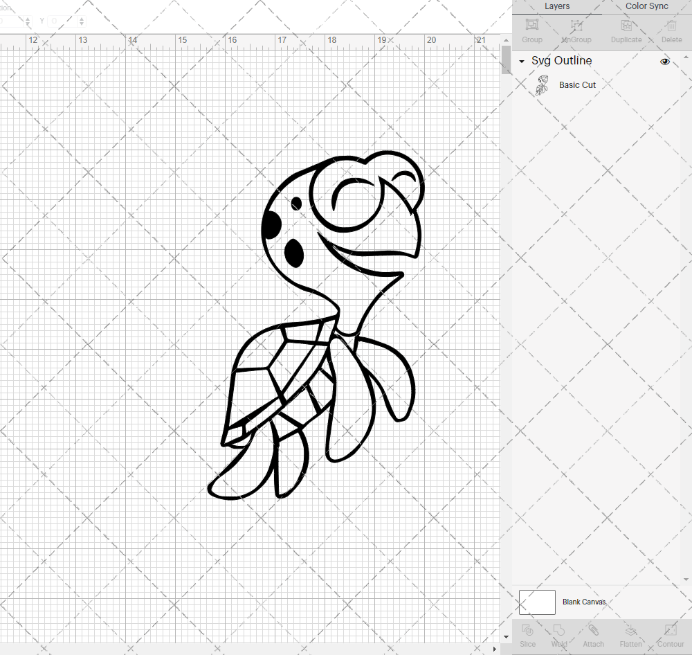Click the Layers panel scroll up arrow
692x655 pixels.
pos(686,57)
